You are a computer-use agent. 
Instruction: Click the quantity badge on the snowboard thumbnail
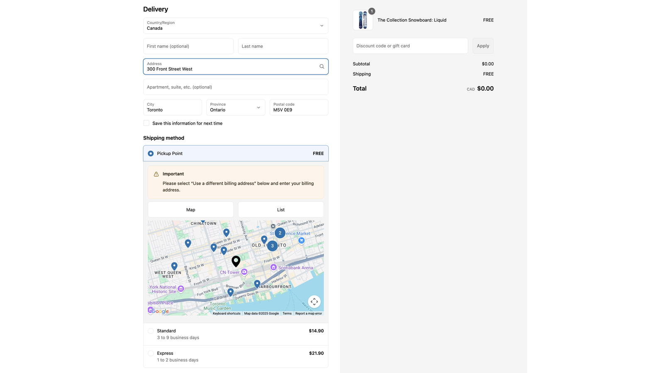click(372, 11)
